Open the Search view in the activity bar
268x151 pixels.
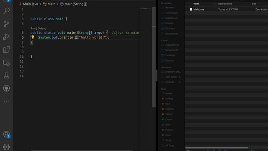pos(7,11)
